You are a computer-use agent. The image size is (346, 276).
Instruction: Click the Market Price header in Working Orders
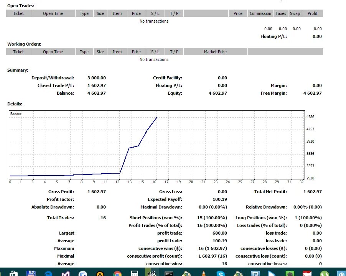[x=215, y=51]
